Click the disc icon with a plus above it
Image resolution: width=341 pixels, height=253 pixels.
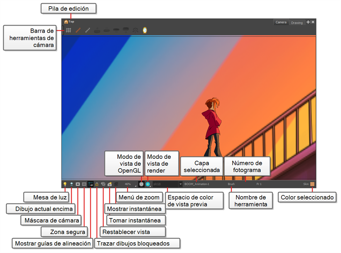coord(97,30)
